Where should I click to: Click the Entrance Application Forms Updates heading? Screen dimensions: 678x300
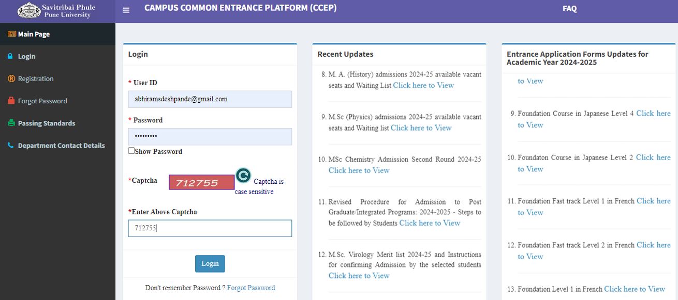tap(578, 58)
